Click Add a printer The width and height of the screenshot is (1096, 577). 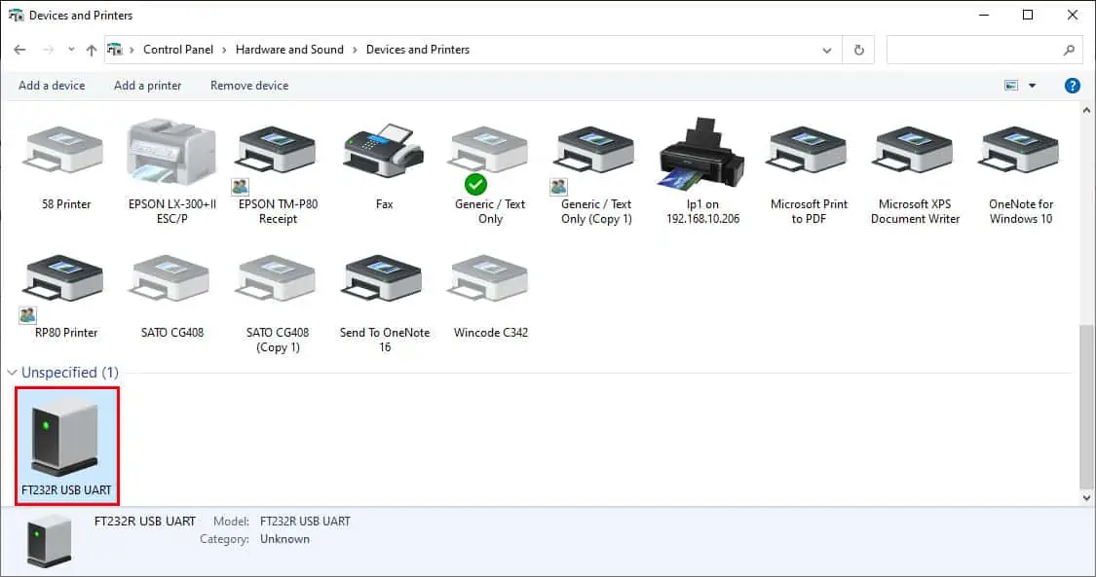pos(147,86)
